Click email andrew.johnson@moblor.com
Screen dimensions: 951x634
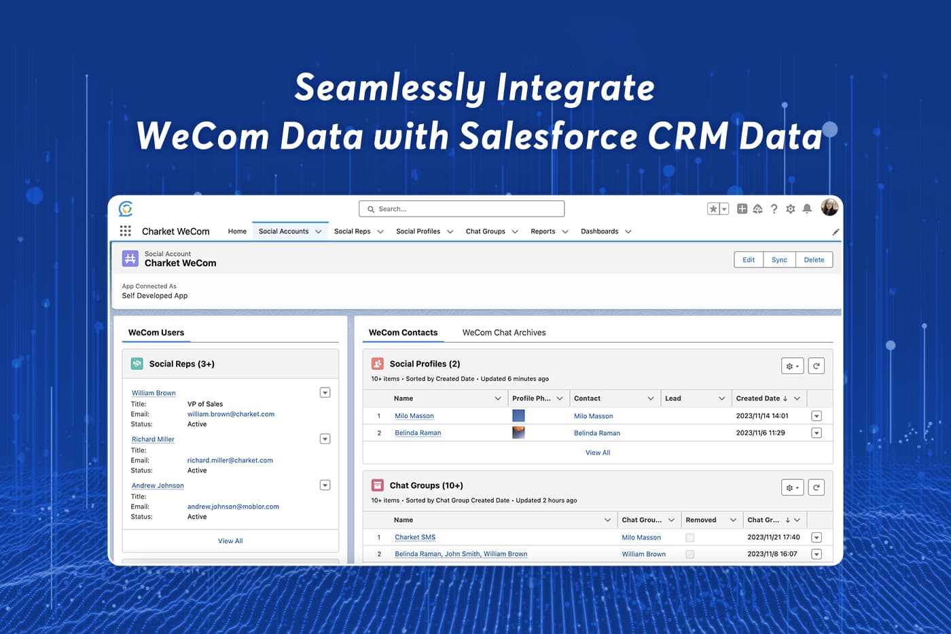coord(233,506)
